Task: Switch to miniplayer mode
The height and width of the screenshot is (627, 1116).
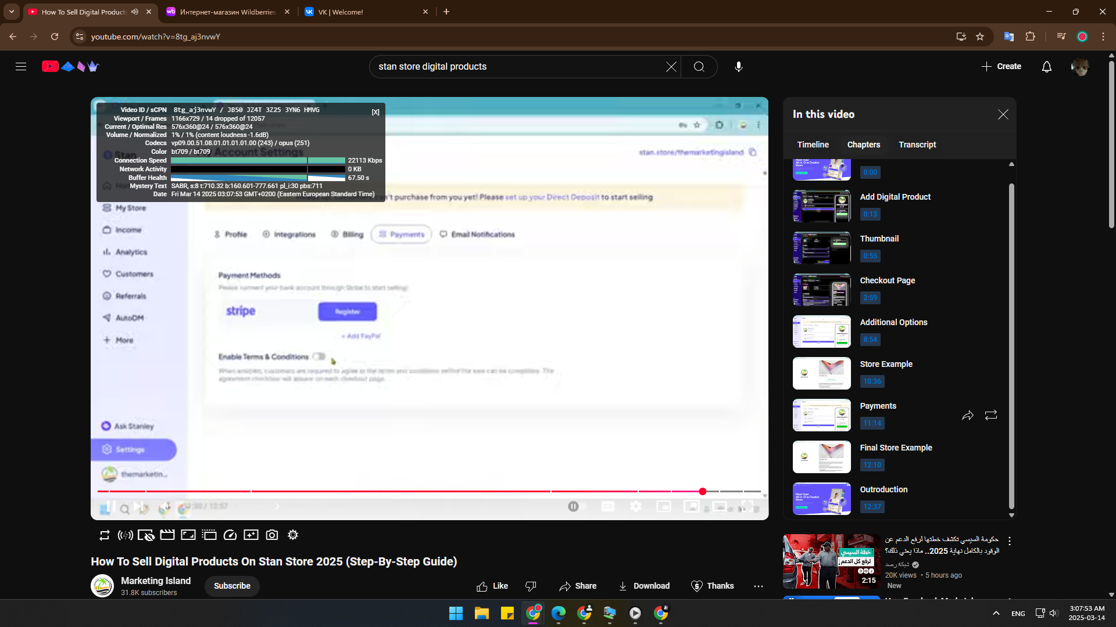Action: [x=664, y=506]
